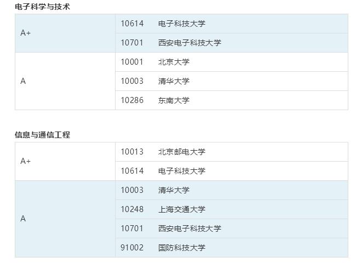Click 清华大学 in the 信息与通信工程 table

click(x=174, y=190)
